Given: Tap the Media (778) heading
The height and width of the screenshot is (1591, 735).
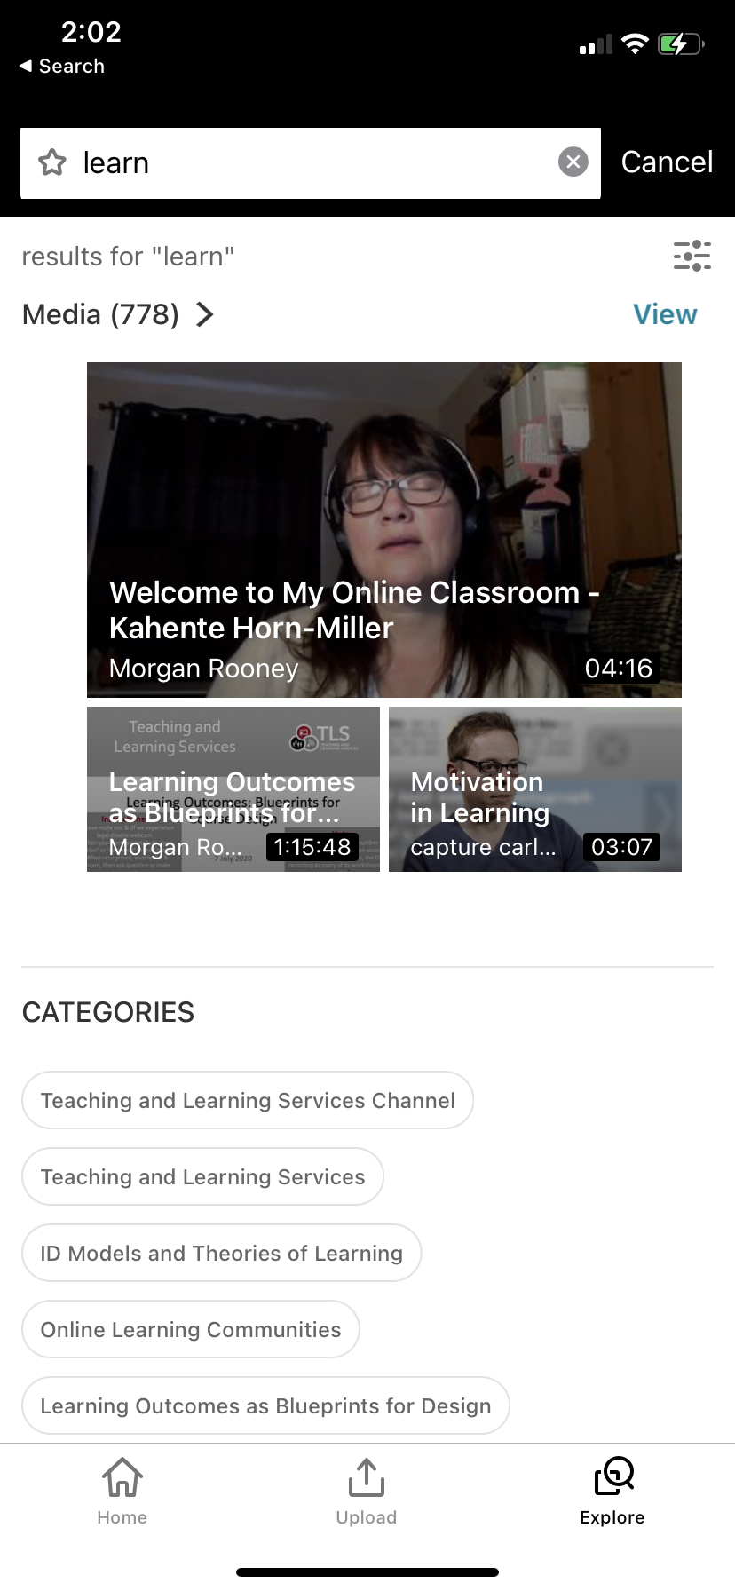Looking at the screenshot, I should [100, 314].
